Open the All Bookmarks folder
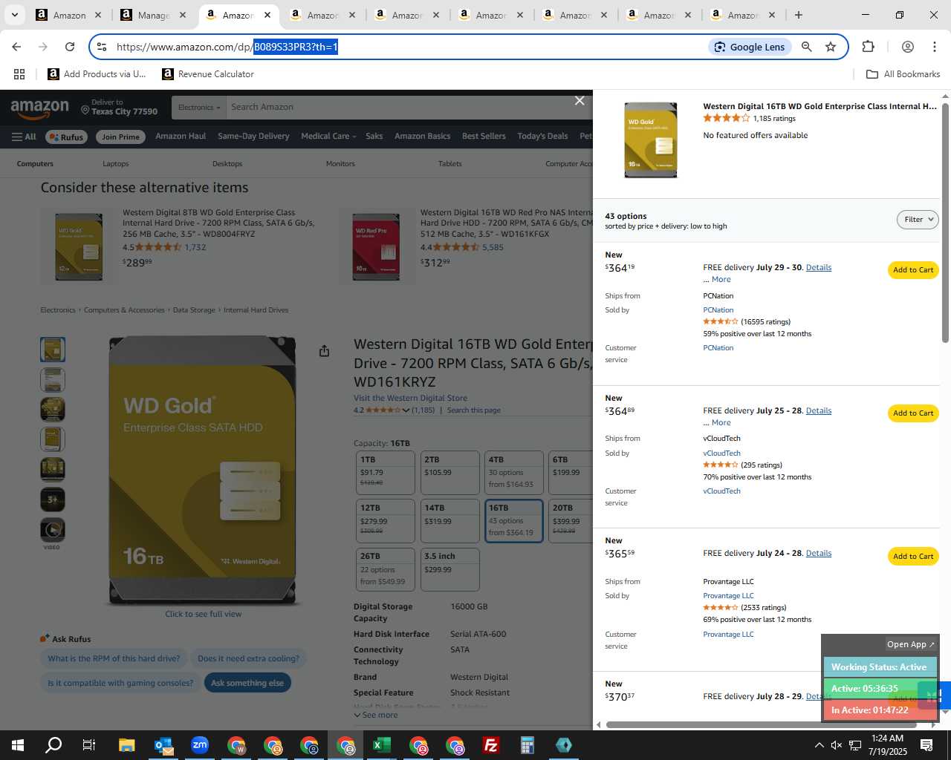 (x=903, y=74)
